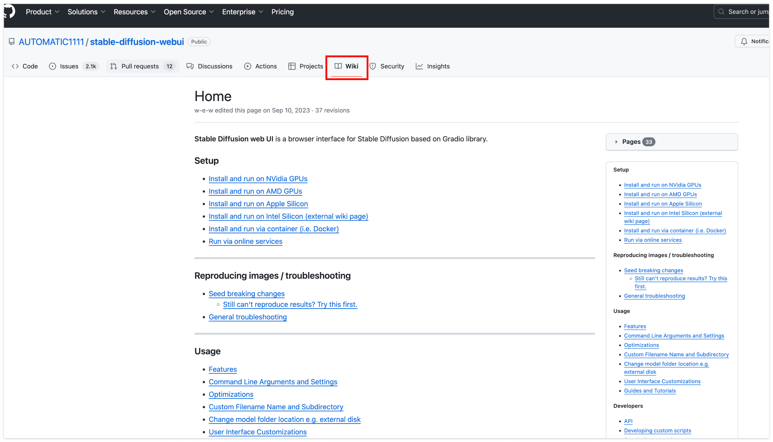Open the Projects tab label
The image size is (773, 442).
(311, 66)
